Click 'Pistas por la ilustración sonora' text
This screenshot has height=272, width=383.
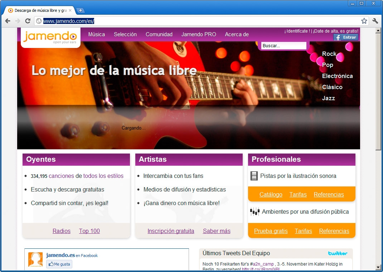tap(298, 176)
